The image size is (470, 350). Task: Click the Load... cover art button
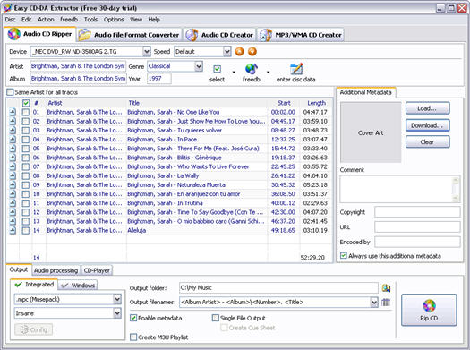tap(428, 108)
